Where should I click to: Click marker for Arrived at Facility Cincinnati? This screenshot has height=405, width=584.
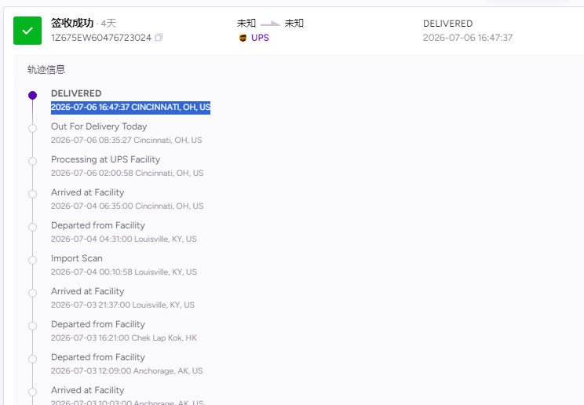pyautogui.click(x=33, y=194)
